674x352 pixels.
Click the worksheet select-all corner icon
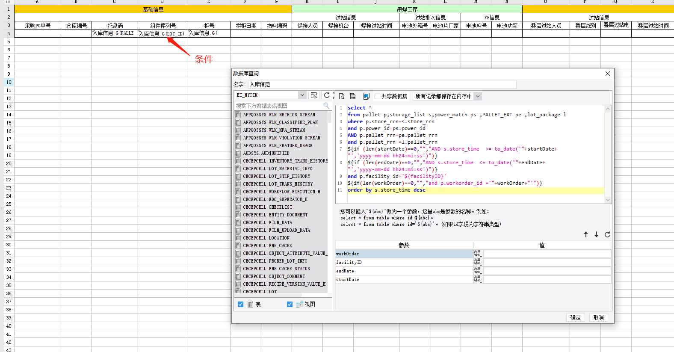8,2
